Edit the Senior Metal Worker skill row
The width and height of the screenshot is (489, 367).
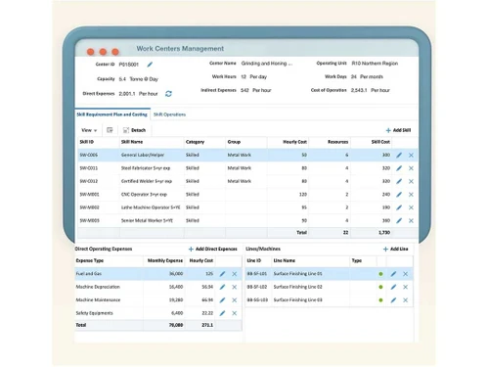coord(399,221)
